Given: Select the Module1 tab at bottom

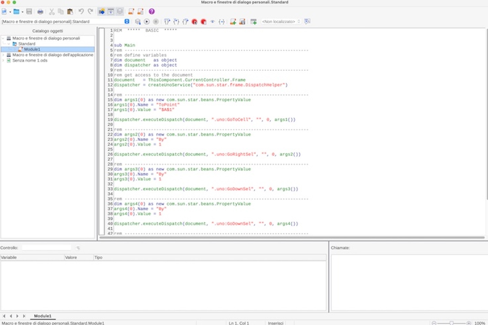Looking at the screenshot, I should pos(43,316).
